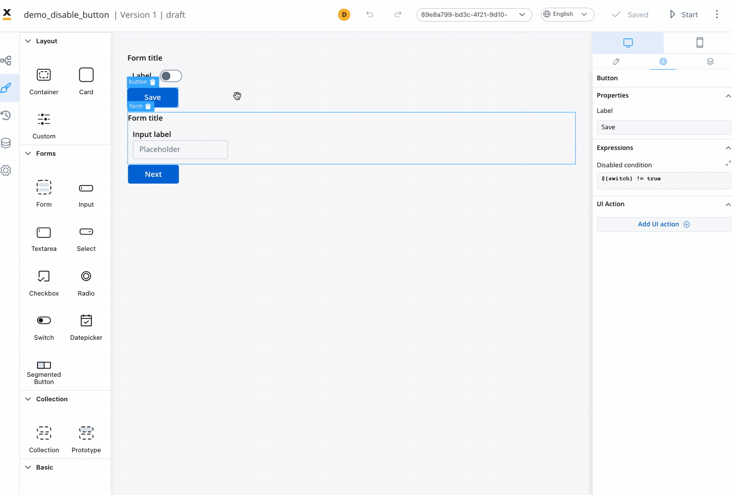Select the UI designer brush sidebar icon
This screenshot has width=733, height=495.
click(6, 88)
